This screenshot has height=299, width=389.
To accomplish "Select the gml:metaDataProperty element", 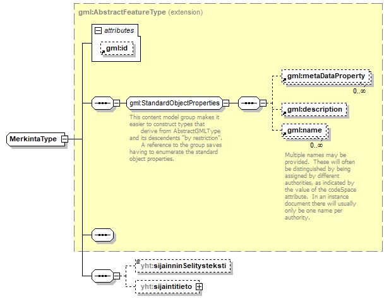I will 326,76.
